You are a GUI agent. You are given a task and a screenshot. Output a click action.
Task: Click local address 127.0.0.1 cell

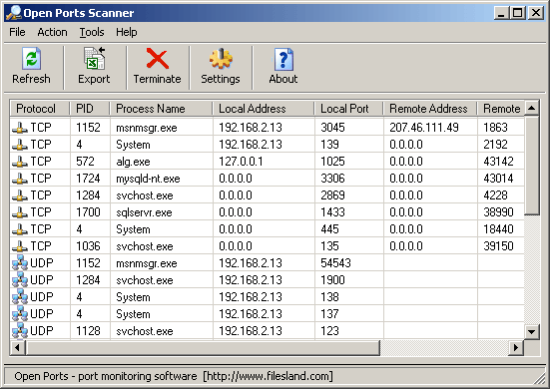coord(241,162)
